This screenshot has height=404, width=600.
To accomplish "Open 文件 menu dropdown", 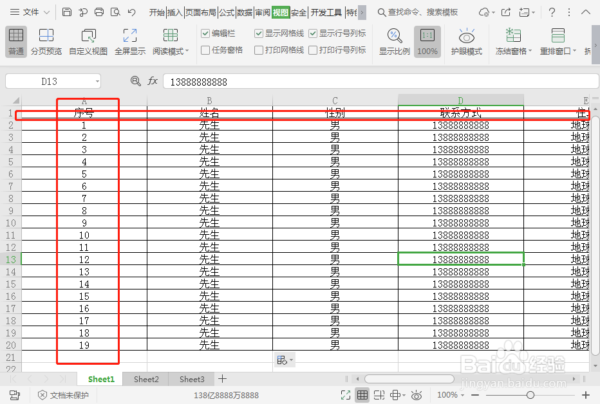I will pyautogui.click(x=30, y=12).
